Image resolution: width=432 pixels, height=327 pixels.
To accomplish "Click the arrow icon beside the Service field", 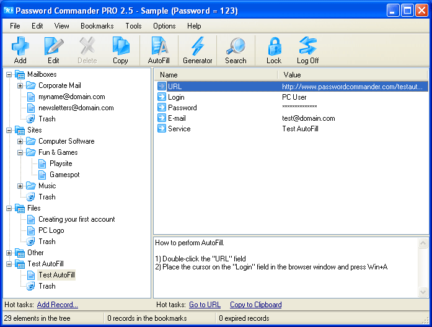I will (162, 129).
